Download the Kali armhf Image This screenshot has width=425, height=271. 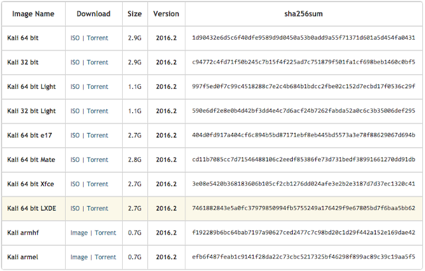[79, 232]
